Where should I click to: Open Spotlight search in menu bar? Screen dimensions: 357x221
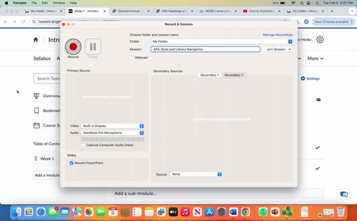tap(302, 3)
